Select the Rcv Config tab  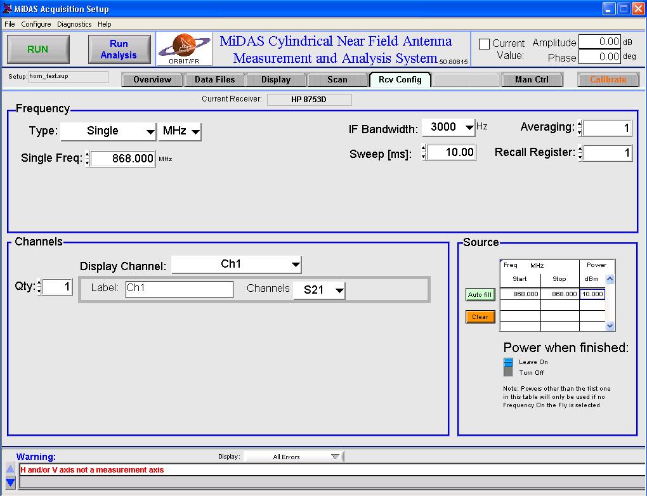pyautogui.click(x=400, y=80)
